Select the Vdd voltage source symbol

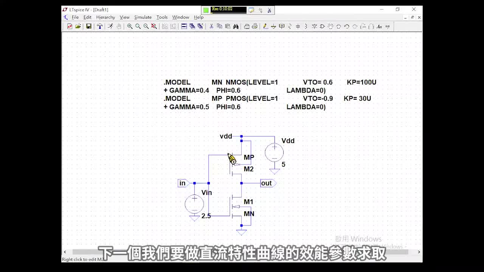click(274, 153)
